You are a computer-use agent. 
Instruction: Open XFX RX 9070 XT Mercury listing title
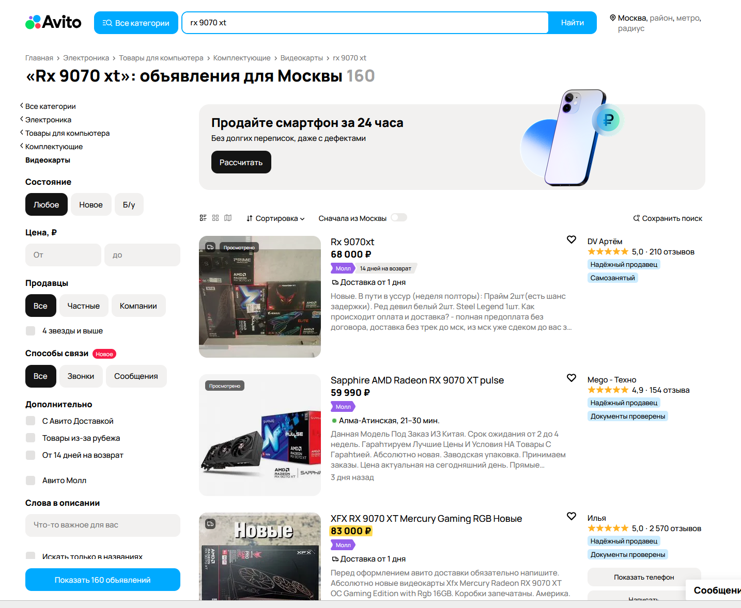tap(426, 519)
